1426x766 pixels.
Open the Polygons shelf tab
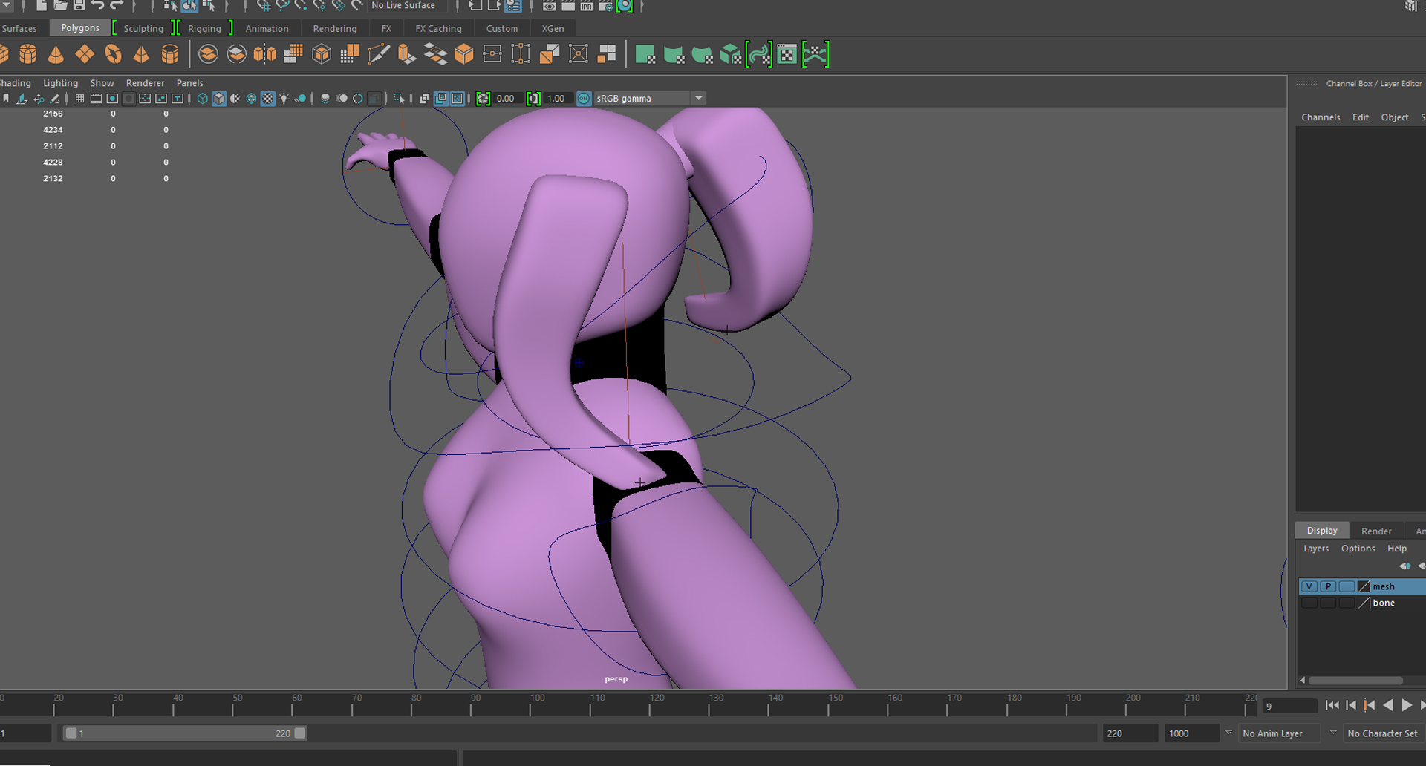80,28
